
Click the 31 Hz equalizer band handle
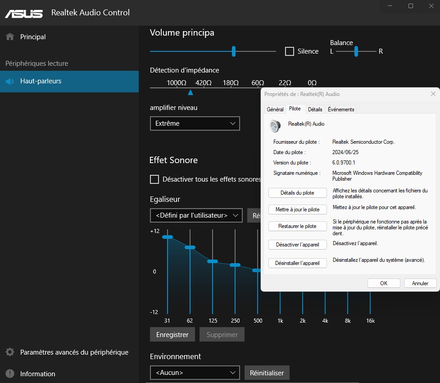pyautogui.click(x=168, y=237)
